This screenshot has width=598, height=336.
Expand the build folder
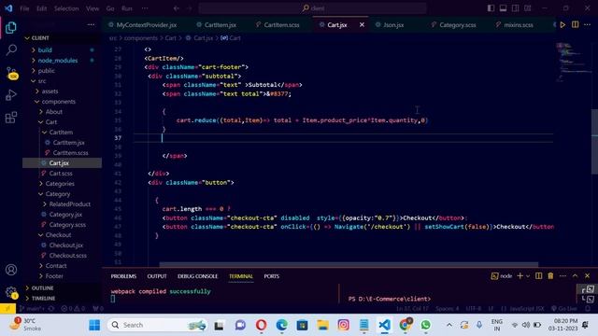pyautogui.click(x=45, y=49)
